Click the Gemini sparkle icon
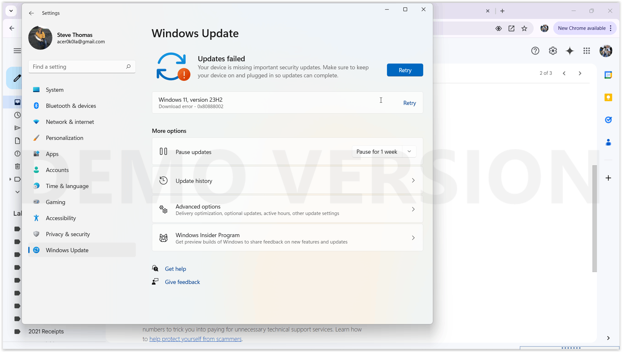 (x=570, y=51)
